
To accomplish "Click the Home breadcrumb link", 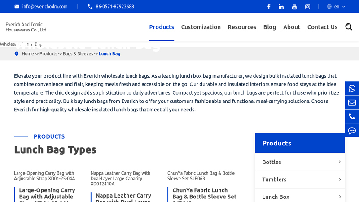I will tap(28, 54).
